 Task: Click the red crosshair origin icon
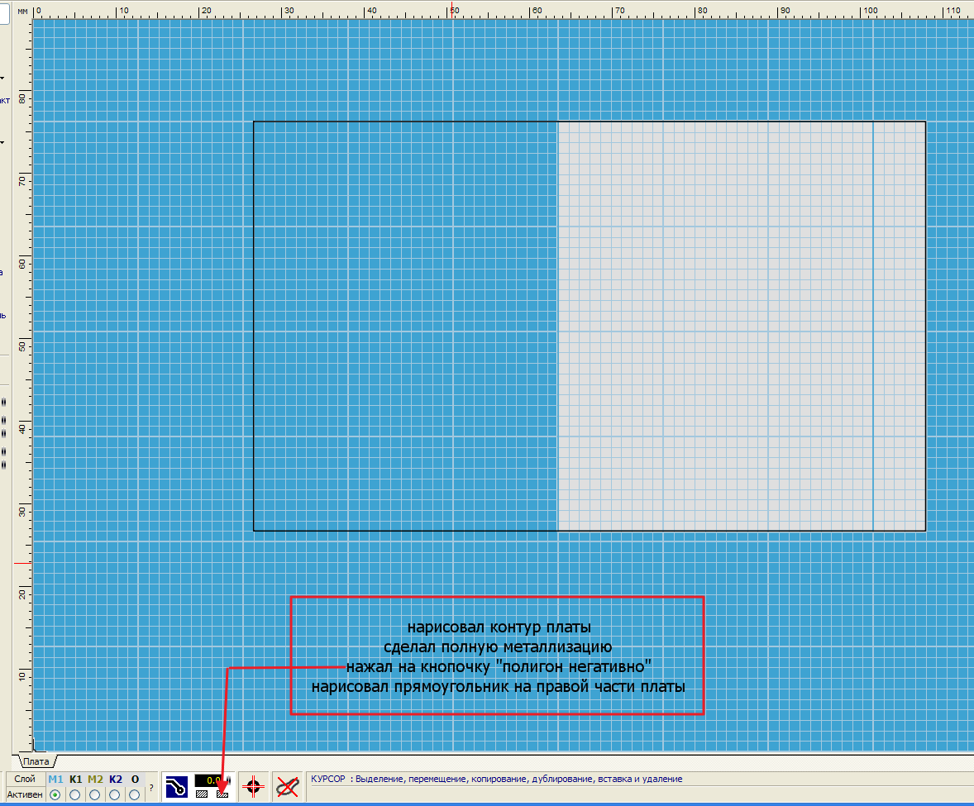pyautogui.click(x=254, y=787)
